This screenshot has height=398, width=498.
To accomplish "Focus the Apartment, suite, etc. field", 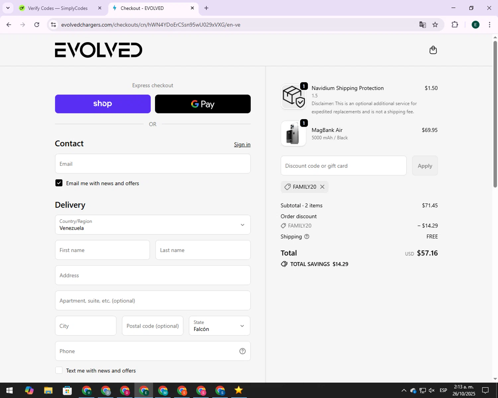I will click(x=153, y=300).
